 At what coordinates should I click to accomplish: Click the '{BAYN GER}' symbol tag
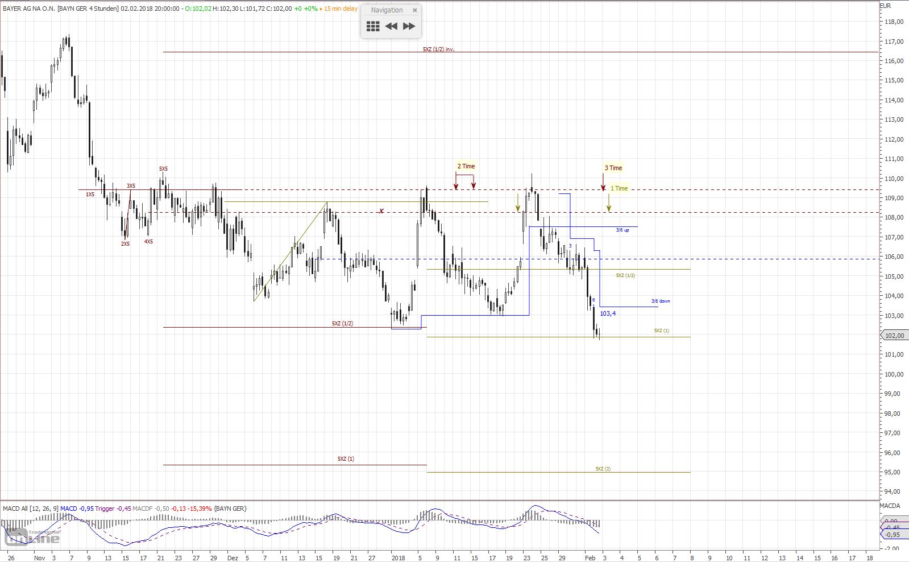point(231,509)
